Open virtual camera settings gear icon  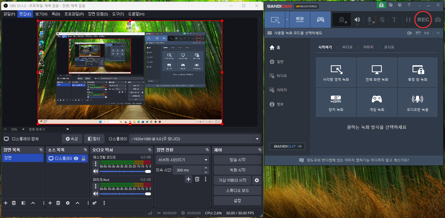[x=257, y=180]
